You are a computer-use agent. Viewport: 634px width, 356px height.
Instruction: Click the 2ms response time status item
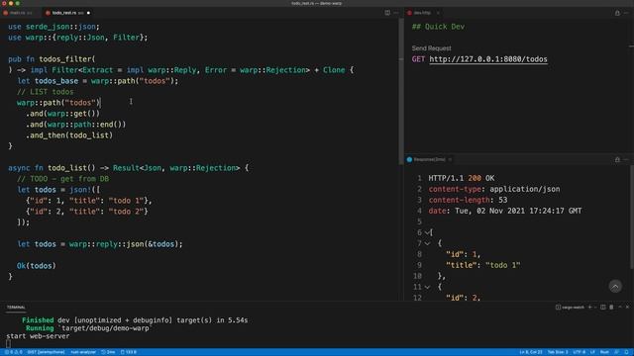tap(108, 352)
